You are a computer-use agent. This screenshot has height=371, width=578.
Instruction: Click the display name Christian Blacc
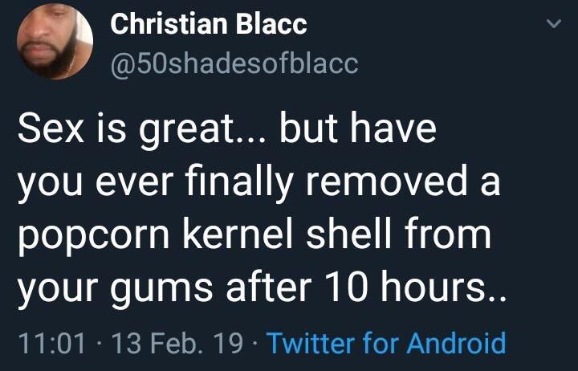click(x=208, y=24)
